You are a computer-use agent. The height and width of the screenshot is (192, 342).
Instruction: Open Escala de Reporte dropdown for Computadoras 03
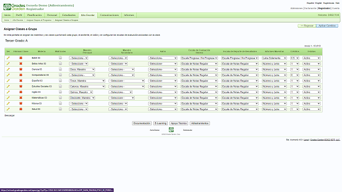(240, 75)
